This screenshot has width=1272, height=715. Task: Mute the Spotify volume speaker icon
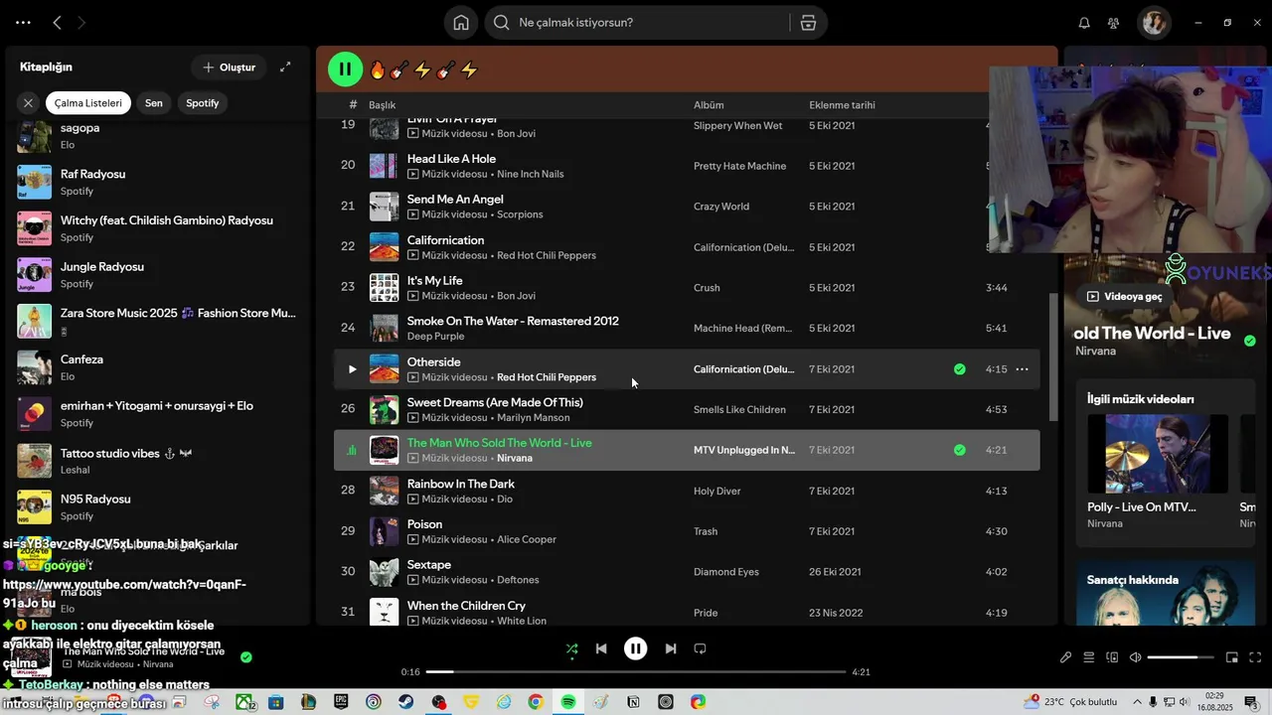tap(1136, 657)
